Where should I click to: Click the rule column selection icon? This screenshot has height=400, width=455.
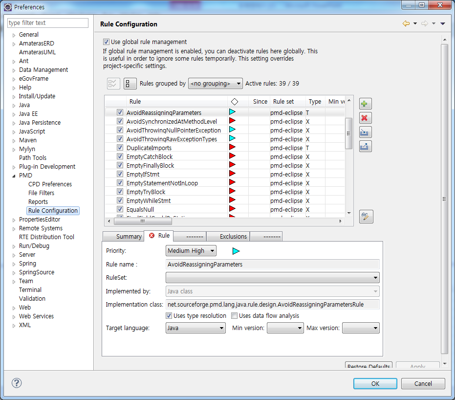click(130, 84)
